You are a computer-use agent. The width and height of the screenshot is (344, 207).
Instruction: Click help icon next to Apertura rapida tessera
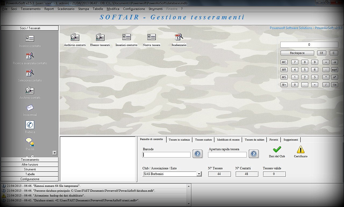253,154
